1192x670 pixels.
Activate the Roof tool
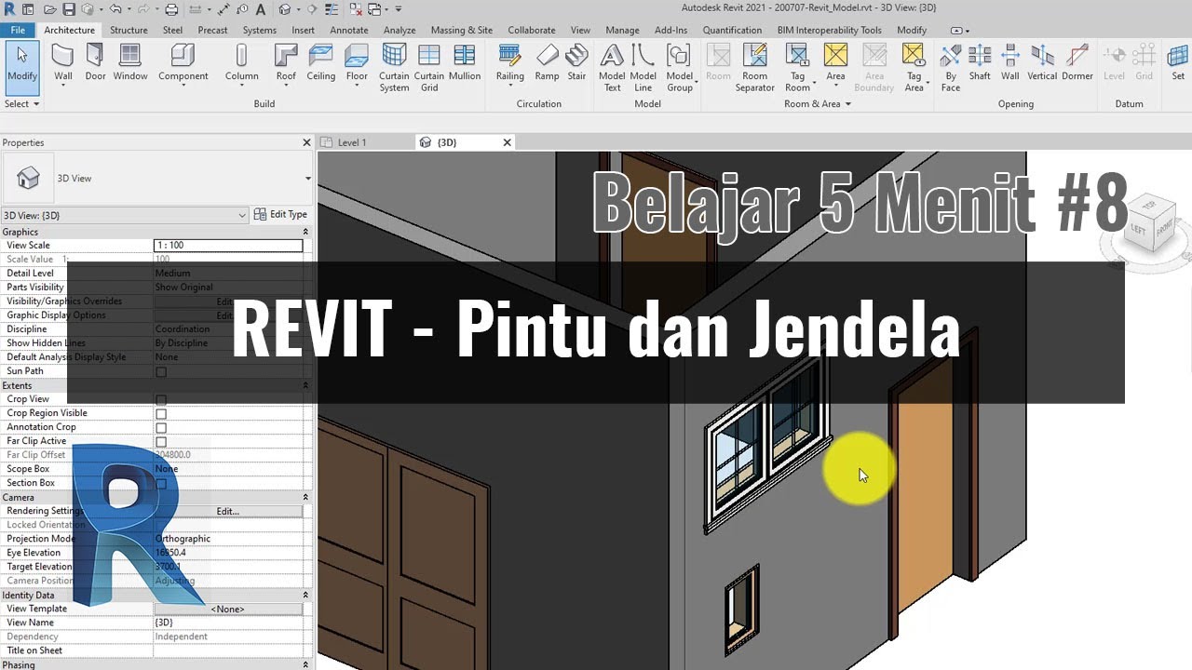pyautogui.click(x=286, y=65)
